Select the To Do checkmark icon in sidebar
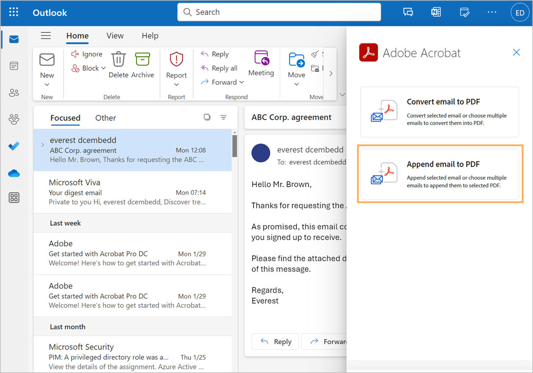 point(14,141)
